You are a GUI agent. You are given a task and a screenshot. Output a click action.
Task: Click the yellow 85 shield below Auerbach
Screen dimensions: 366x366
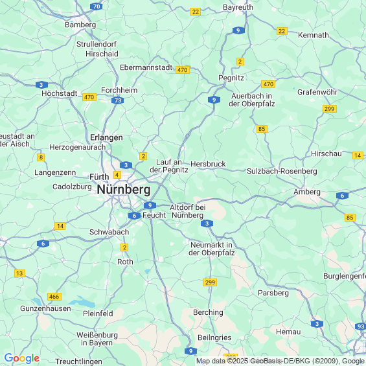262,129
